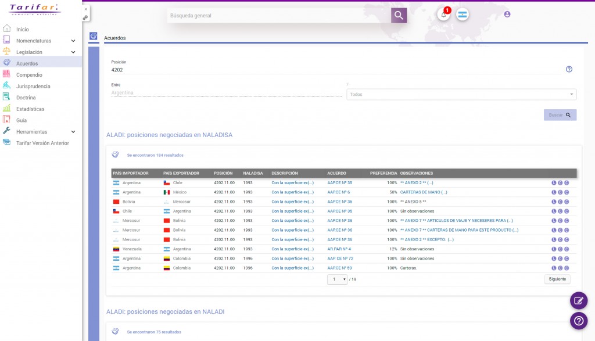Viewport: 595px width, 341px height.
Task: Open the AAP.CE Nº 72 agreement link
Action: [x=340, y=259]
